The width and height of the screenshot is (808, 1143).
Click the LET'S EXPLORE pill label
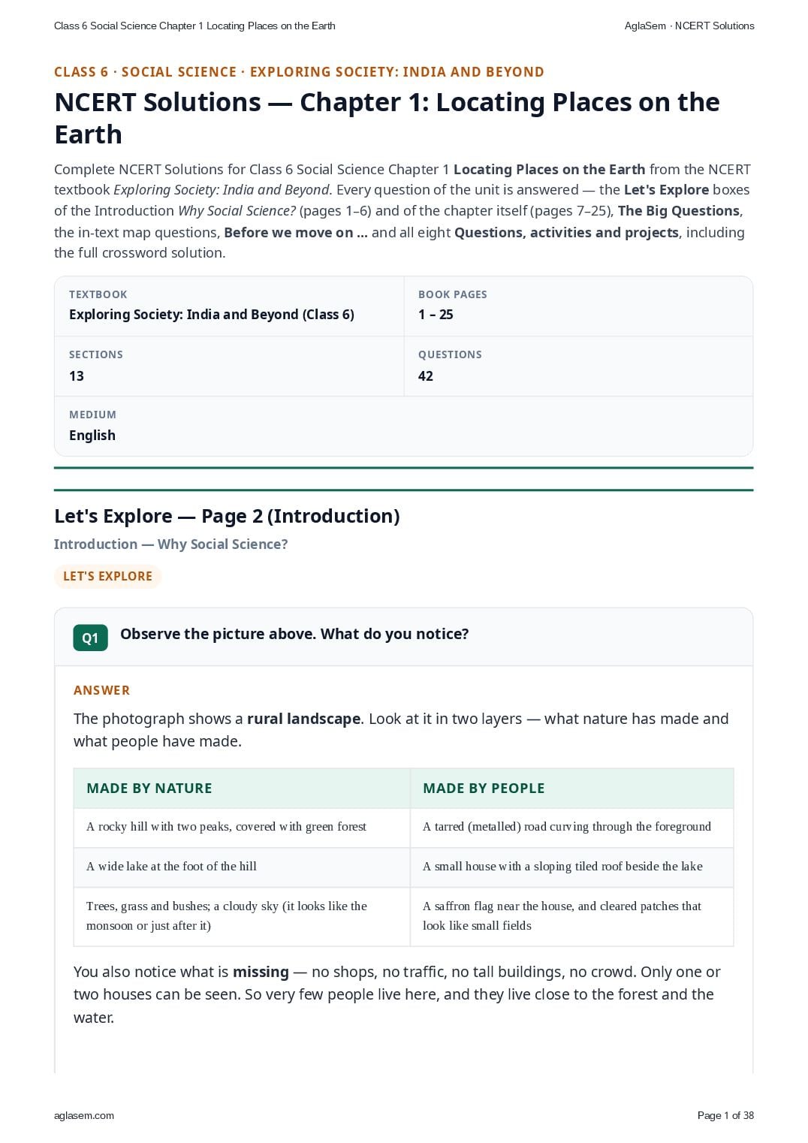(x=107, y=576)
